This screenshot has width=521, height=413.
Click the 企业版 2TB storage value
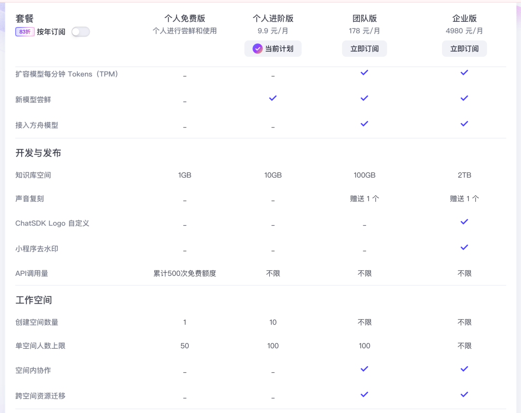464,175
